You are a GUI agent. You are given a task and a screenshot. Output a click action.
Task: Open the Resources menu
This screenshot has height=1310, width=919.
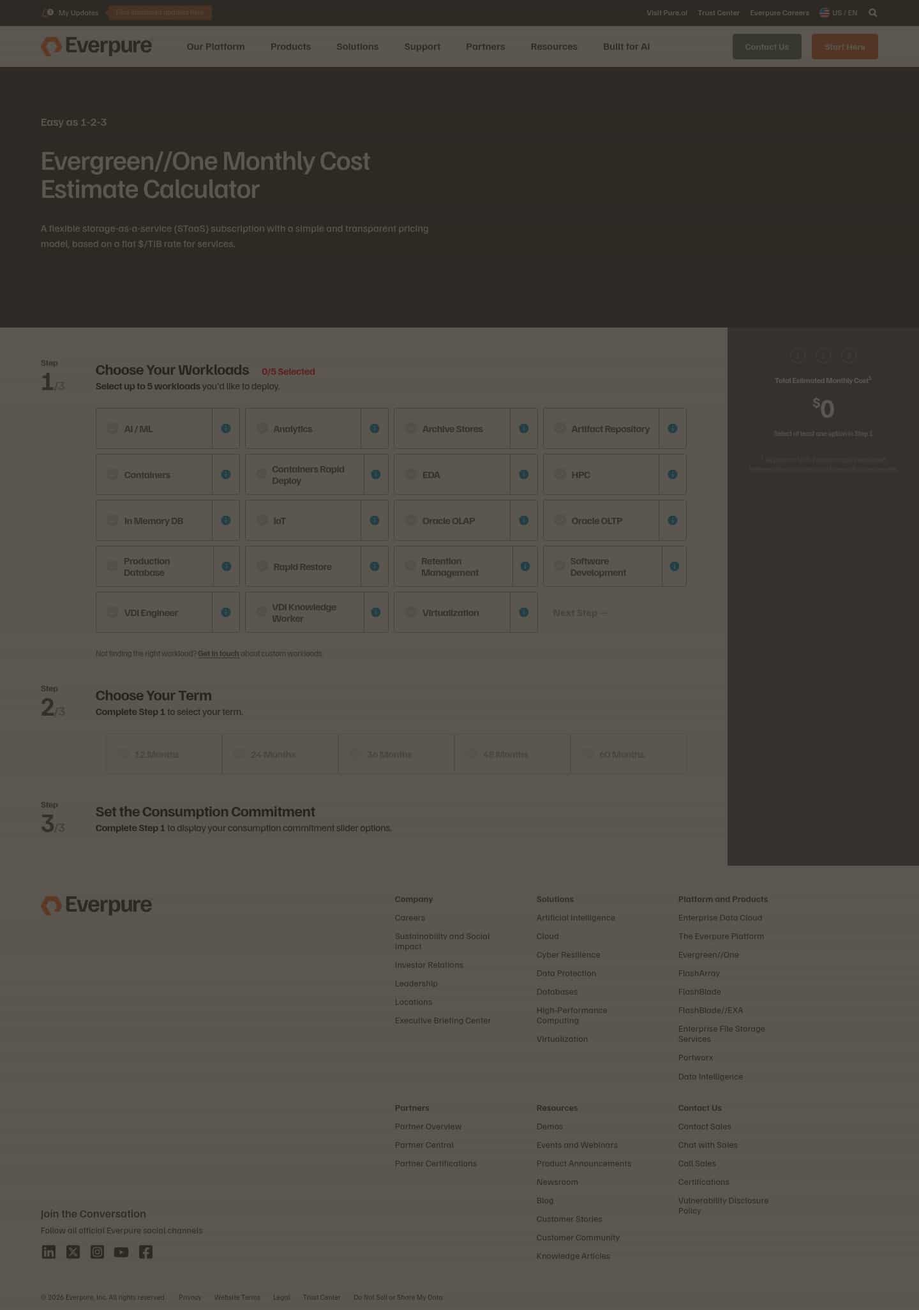pyautogui.click(x=554, y=47)
